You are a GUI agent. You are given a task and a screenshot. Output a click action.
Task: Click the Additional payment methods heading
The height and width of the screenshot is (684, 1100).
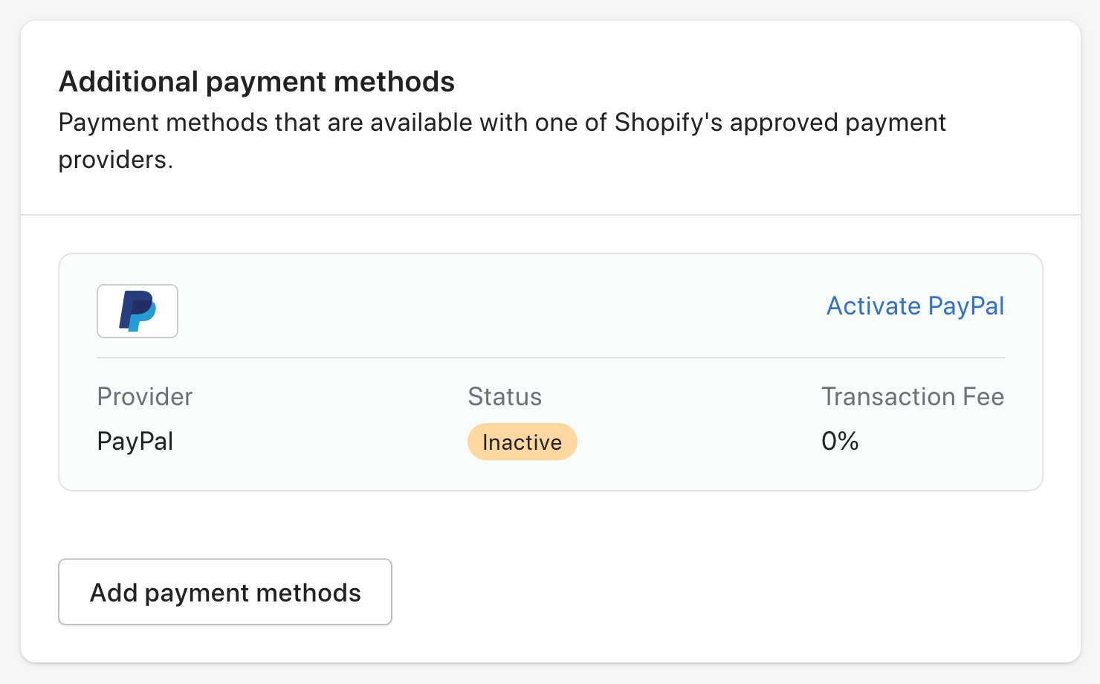coord(256,82)
